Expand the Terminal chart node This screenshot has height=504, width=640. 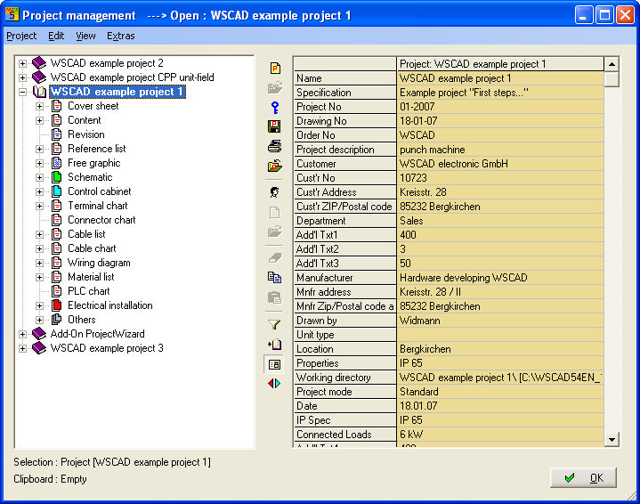coord(39,207)
